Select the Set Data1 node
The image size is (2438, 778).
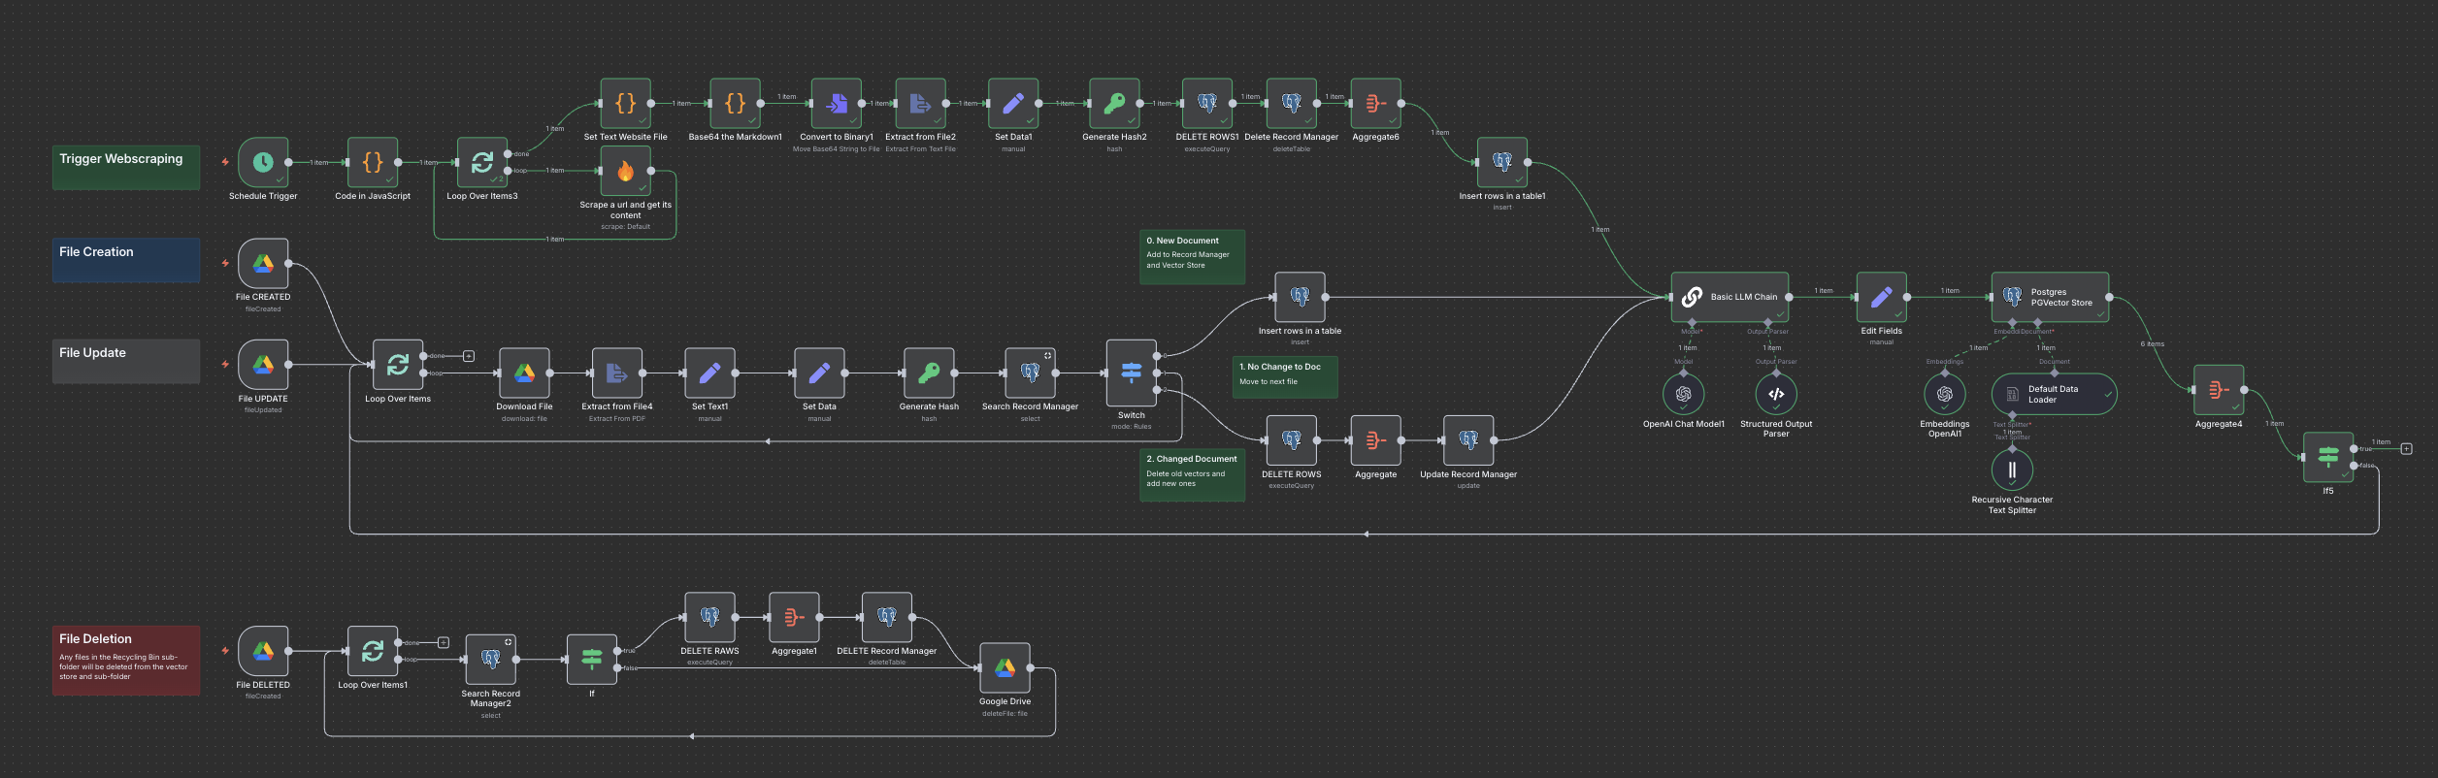1013,103
